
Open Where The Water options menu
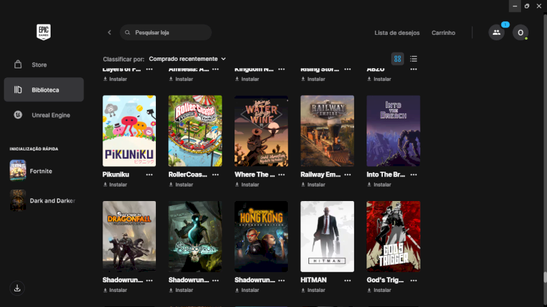(x=282, y=175)
